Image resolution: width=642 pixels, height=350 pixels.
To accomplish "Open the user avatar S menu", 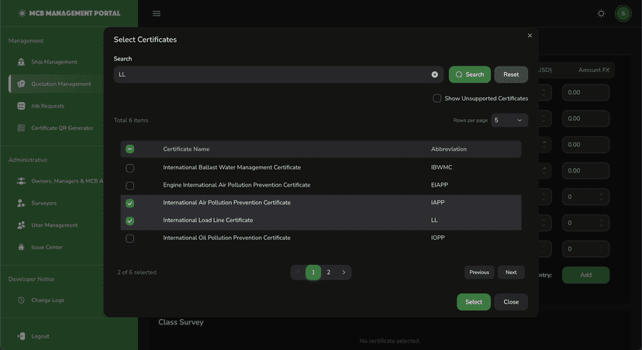I will 623,13.
